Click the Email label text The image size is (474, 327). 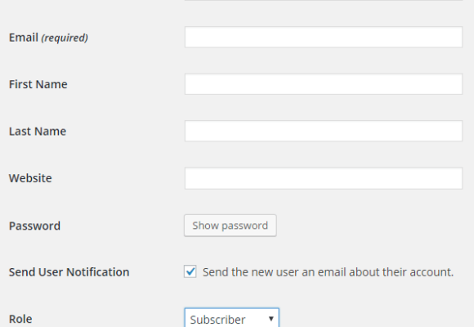[24, 38]
